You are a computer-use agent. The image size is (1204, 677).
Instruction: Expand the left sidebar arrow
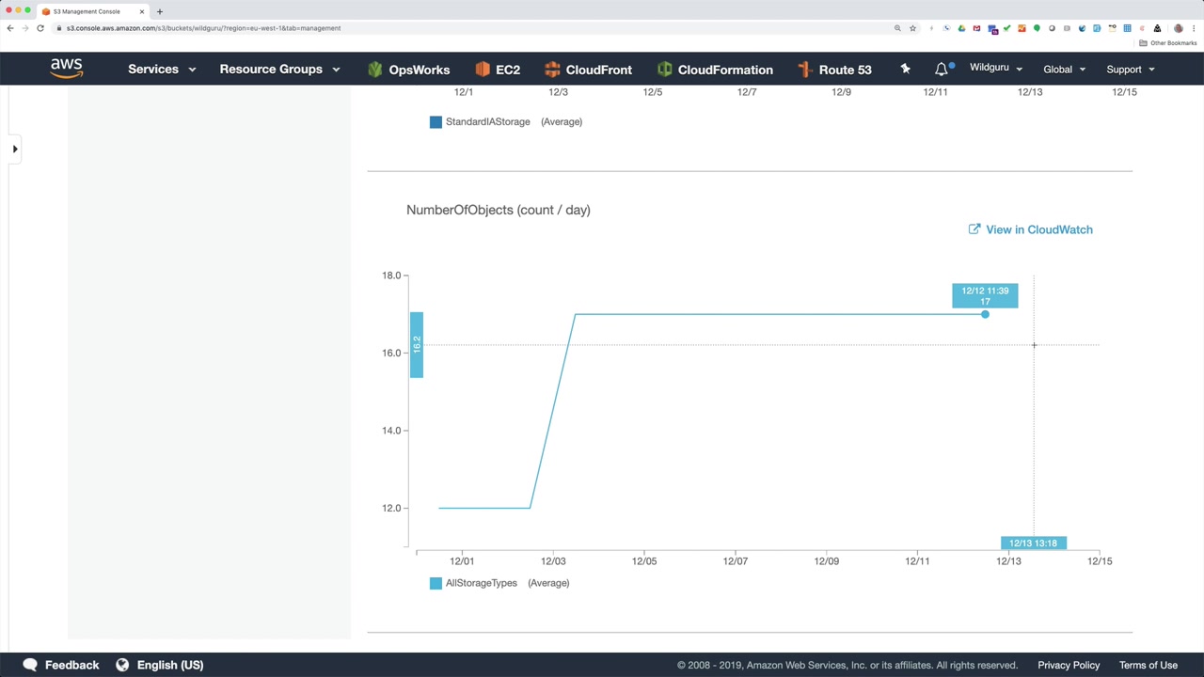(15, 149)
